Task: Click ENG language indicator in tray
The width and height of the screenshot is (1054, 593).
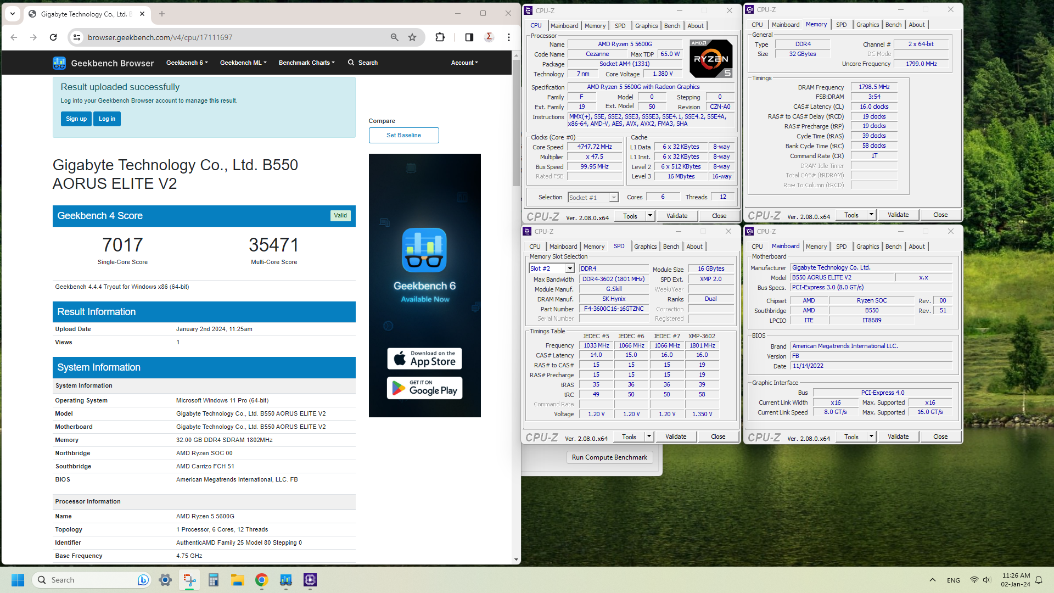Action: coord(954,580)
